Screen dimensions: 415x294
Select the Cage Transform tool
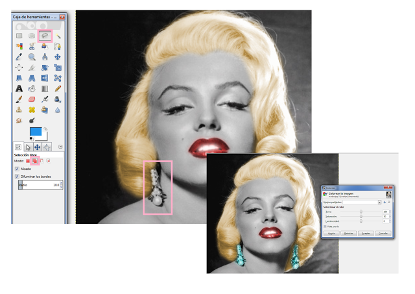coord(58,78)
